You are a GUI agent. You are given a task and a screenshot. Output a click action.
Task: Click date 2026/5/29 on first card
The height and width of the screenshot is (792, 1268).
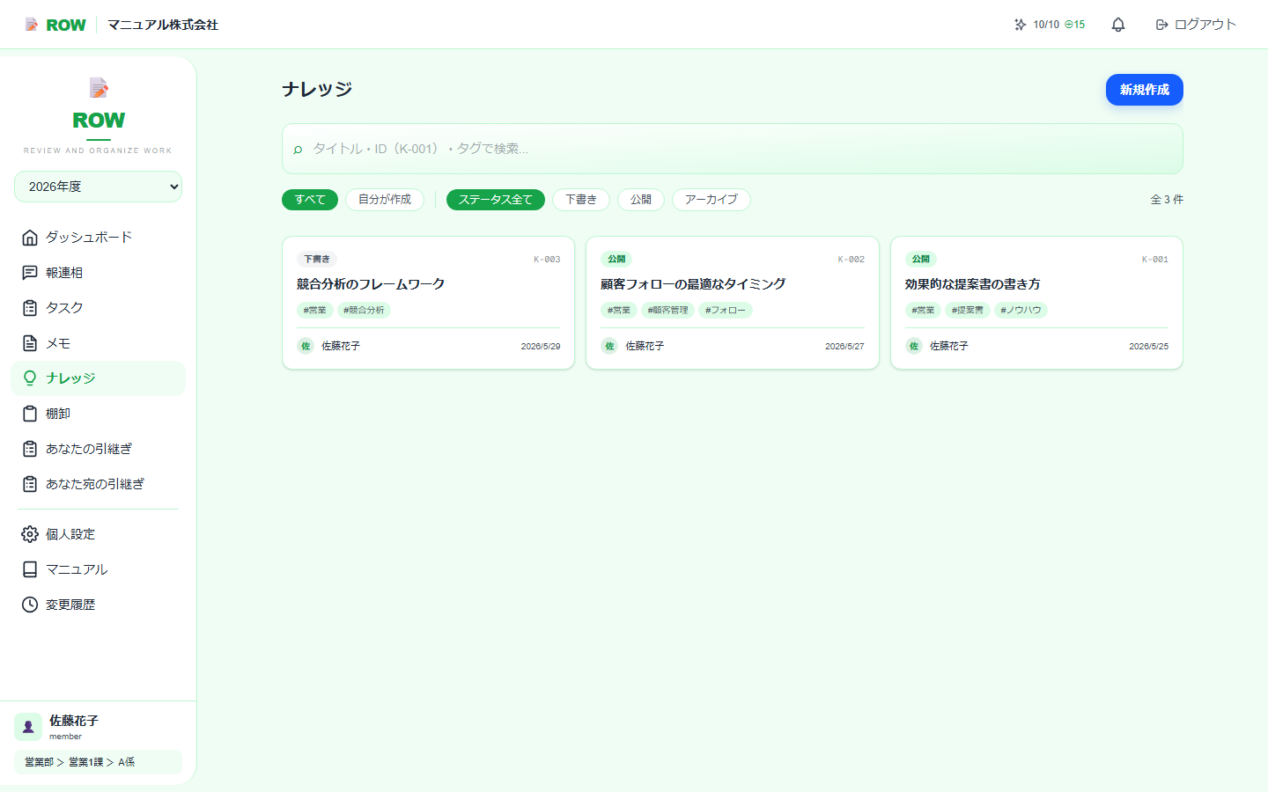click(541, 347)
